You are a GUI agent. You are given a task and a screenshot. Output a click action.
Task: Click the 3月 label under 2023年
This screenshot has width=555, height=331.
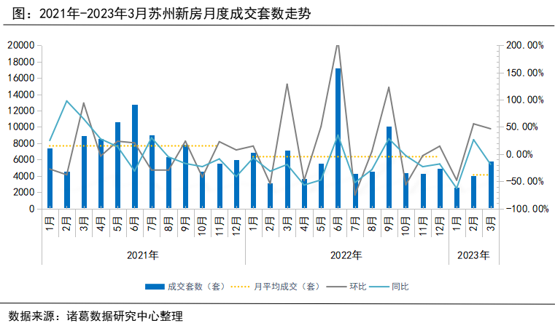(491, 224)
